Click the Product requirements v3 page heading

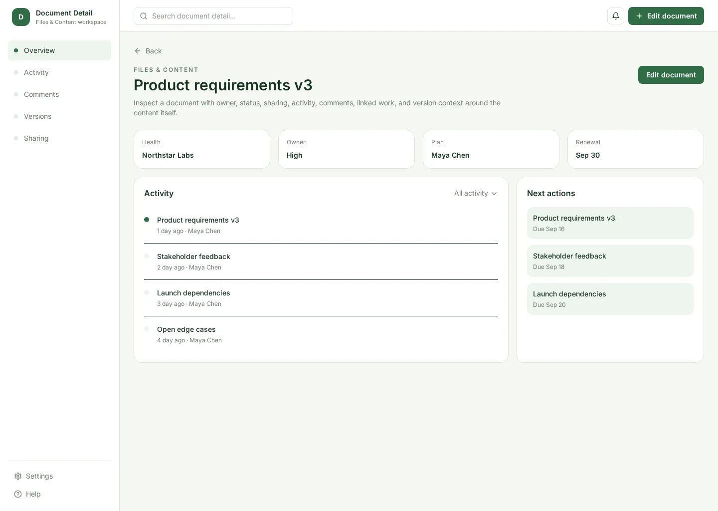coord(223,85)
